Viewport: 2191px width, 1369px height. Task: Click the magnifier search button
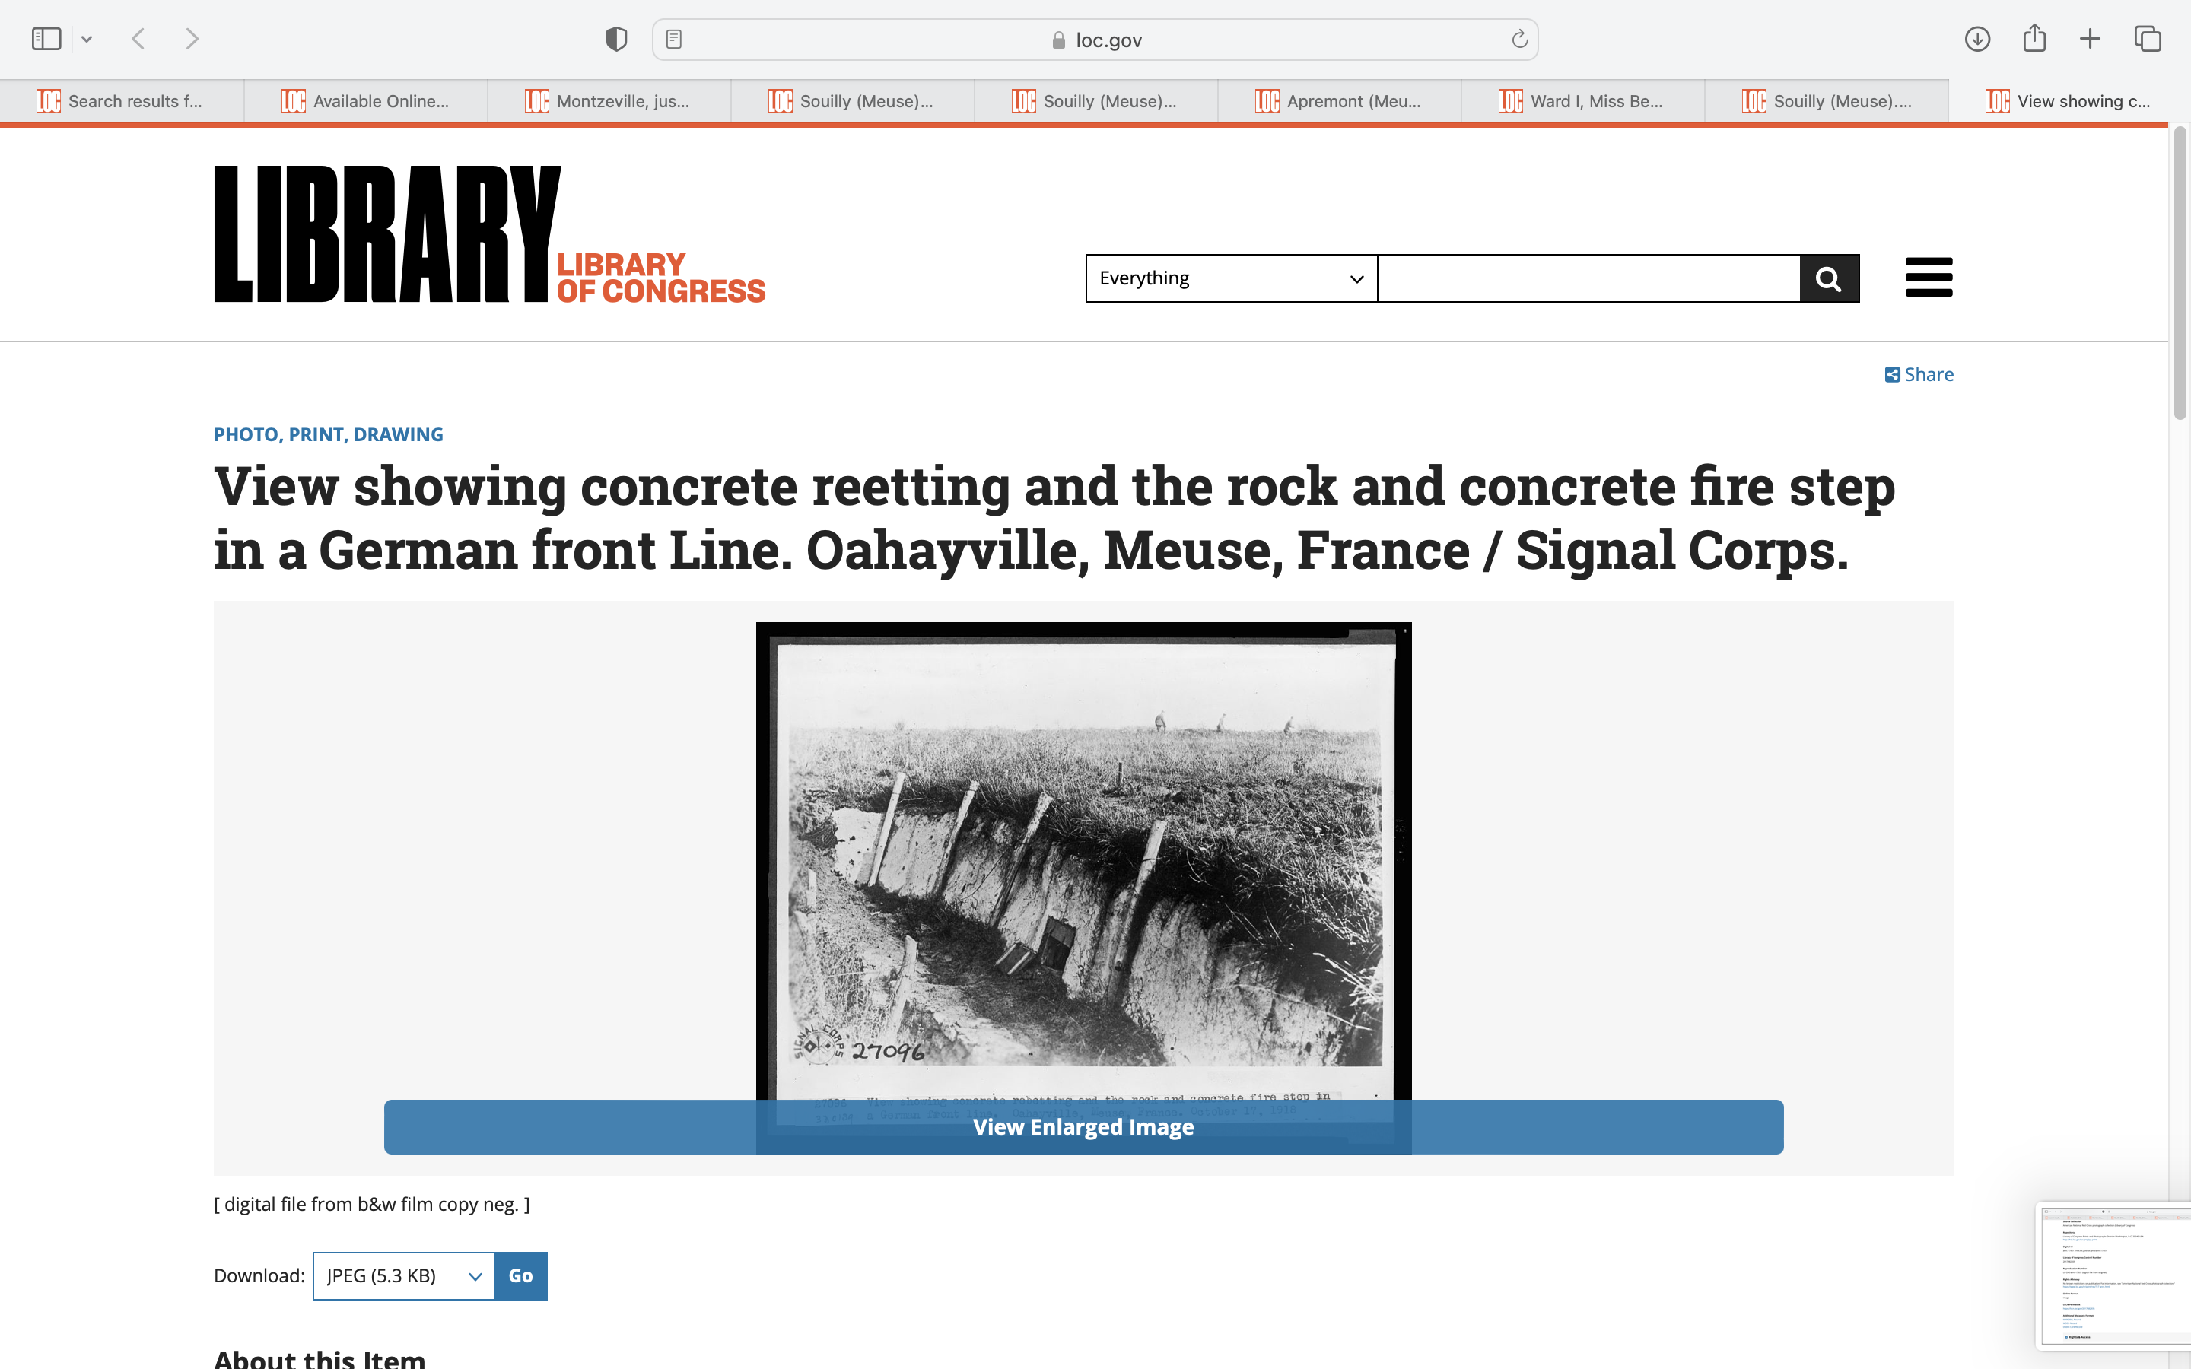[1829, 279]
